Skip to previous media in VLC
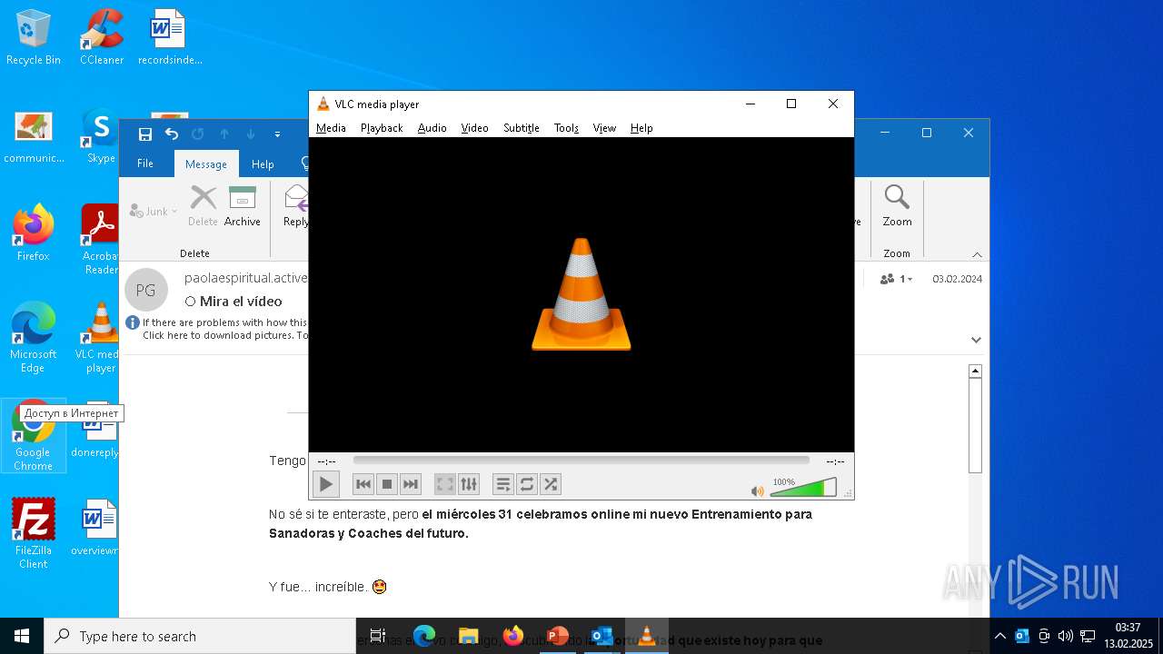The height and width of the screenshot is (654, 1163). [363, 484]
